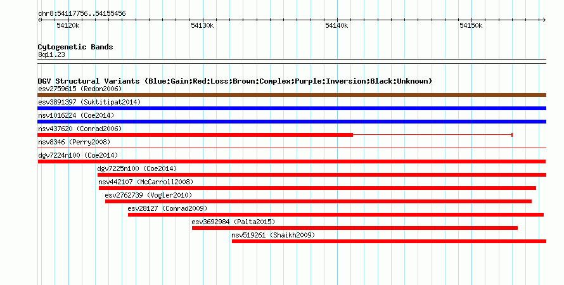Screen dimensions: 564x285
Task: Click the red esv3692984 loss bar
Action: pos(355,228)
